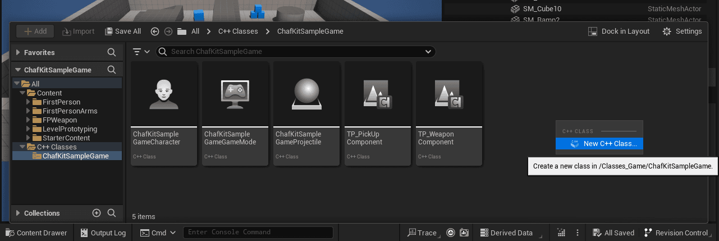Click the ChafKitSampleGame breadcrumb
This screenshot has height=241, width=719.
click(x=310, y=31)
